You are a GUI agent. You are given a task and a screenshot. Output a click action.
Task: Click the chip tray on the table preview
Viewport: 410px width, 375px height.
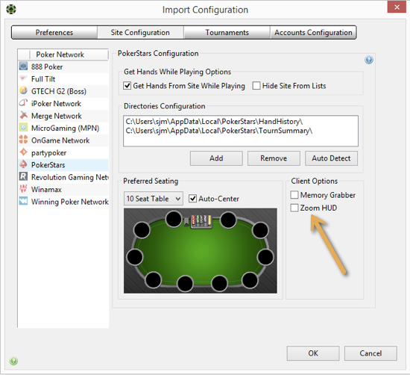[201, 221]
